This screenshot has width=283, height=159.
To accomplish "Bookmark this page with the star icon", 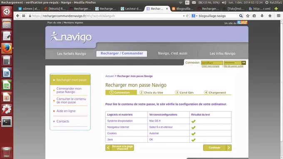I will point(248,16).
